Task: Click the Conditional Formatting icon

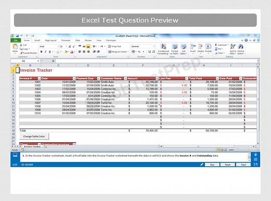Action: point(163,46)
